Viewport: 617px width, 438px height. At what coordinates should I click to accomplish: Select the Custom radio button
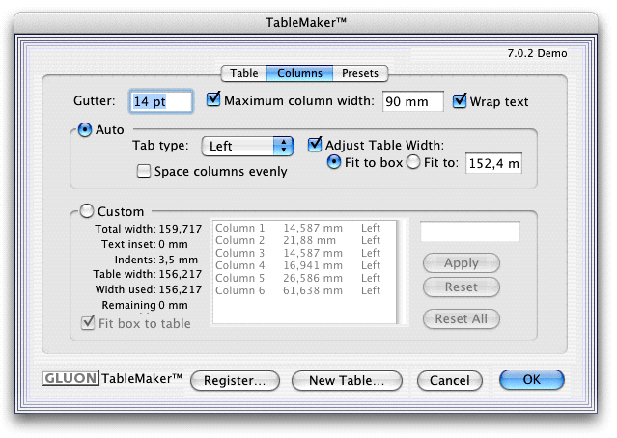[87, 211]
